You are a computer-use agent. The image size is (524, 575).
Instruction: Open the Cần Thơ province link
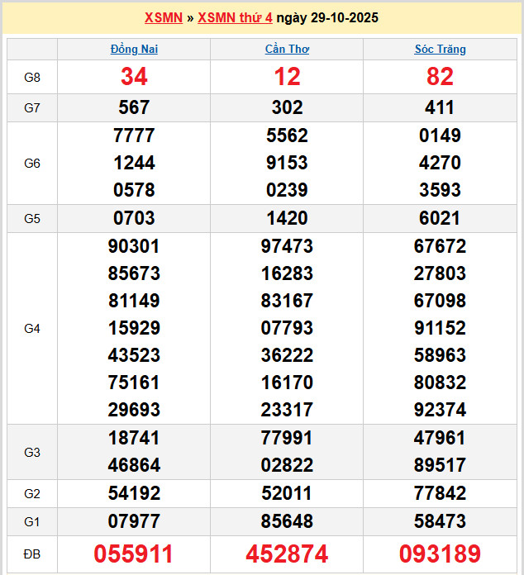click(x=287, y=49)
